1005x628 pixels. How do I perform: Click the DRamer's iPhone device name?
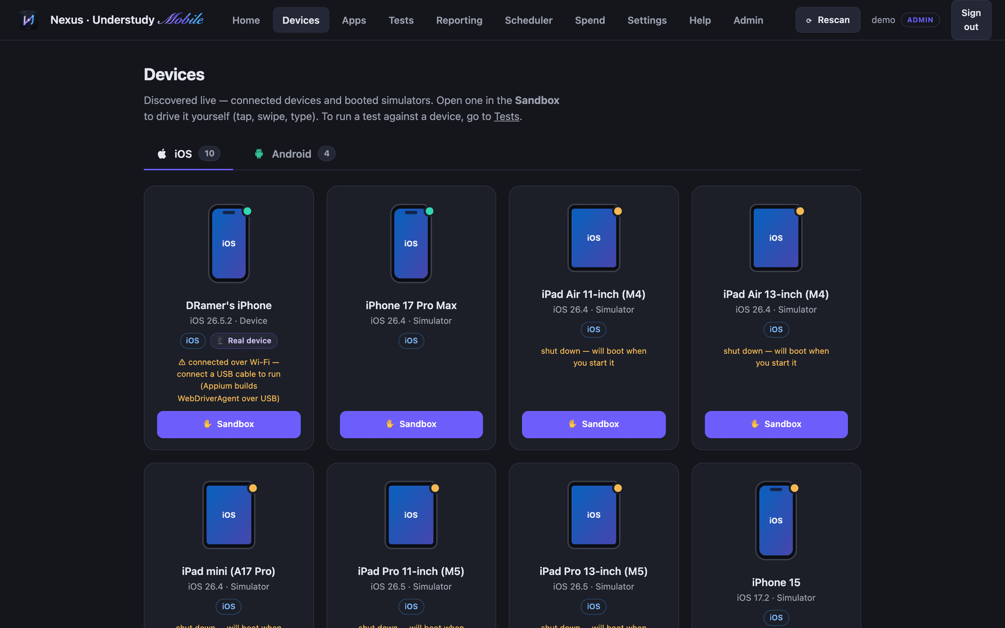point(229,305)
